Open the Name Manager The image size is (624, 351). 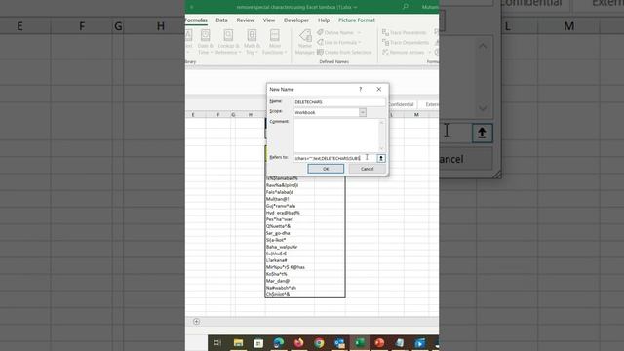click(305, 42)
